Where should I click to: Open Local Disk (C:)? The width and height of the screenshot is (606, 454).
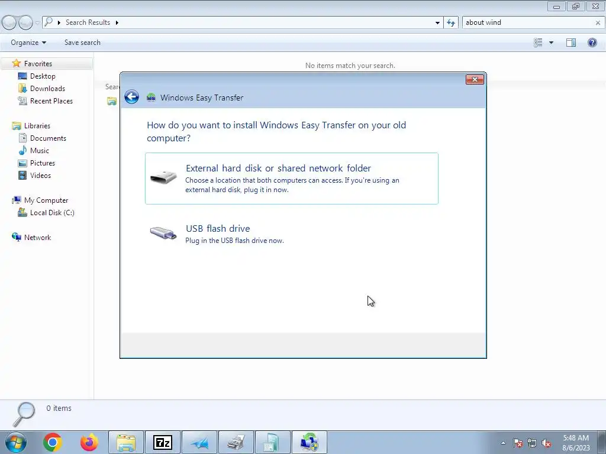tap(52, 213)
